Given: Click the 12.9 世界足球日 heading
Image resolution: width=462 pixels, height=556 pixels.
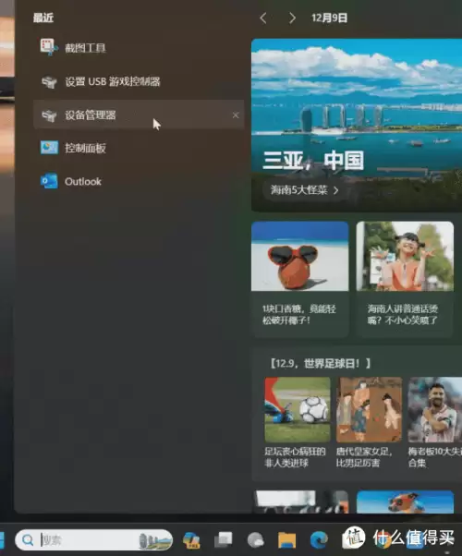Looking at the screenshot, I should (x=320, y=364).
